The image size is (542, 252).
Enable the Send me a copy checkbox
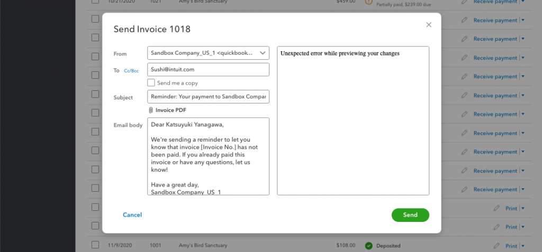(x=151, y=83)
